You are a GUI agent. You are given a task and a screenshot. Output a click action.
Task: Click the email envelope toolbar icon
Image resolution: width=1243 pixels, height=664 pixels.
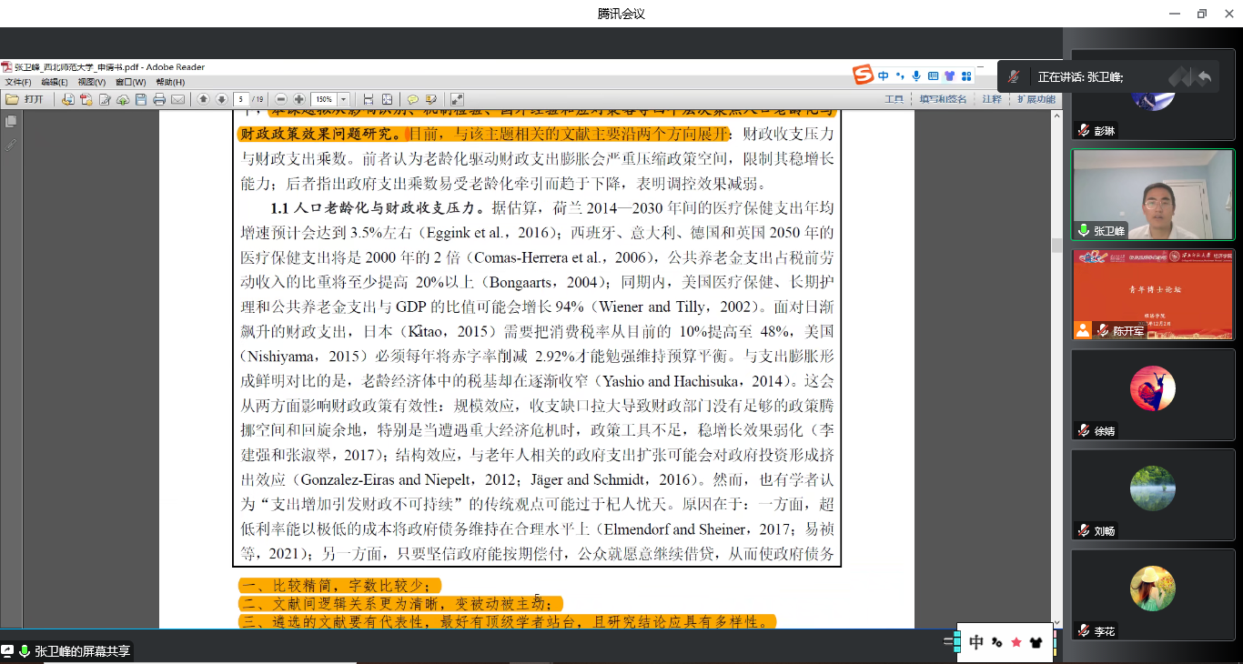[177, 99]
